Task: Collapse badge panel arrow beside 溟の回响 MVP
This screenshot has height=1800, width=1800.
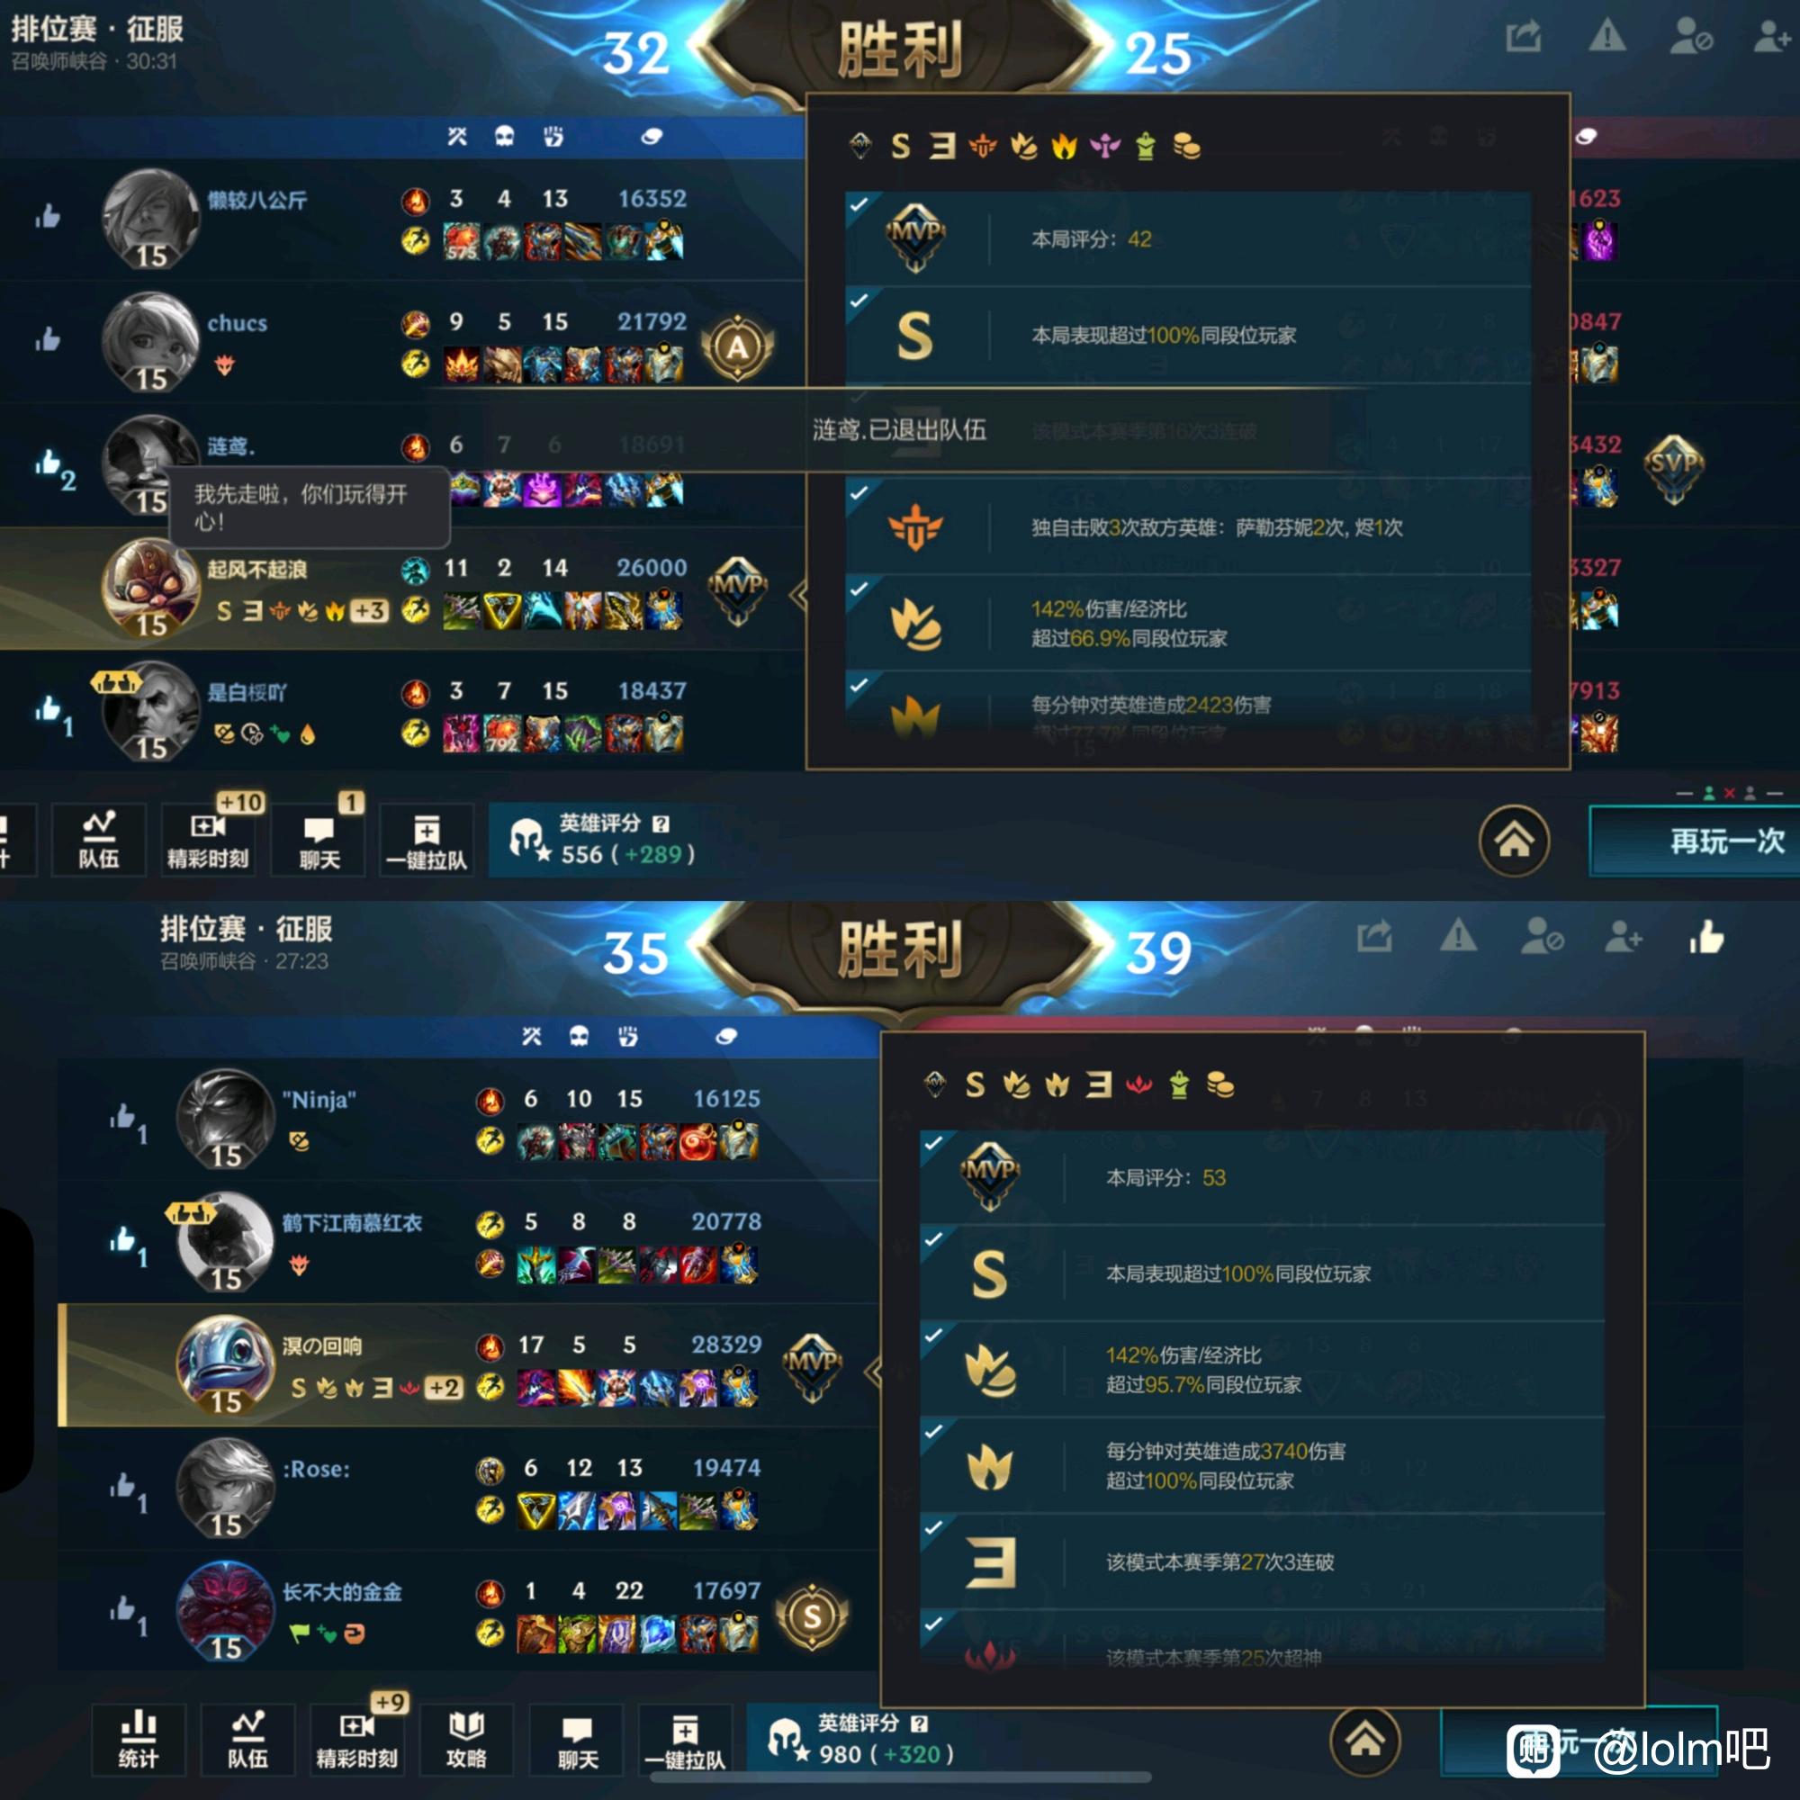Action: coord(872,1372)
